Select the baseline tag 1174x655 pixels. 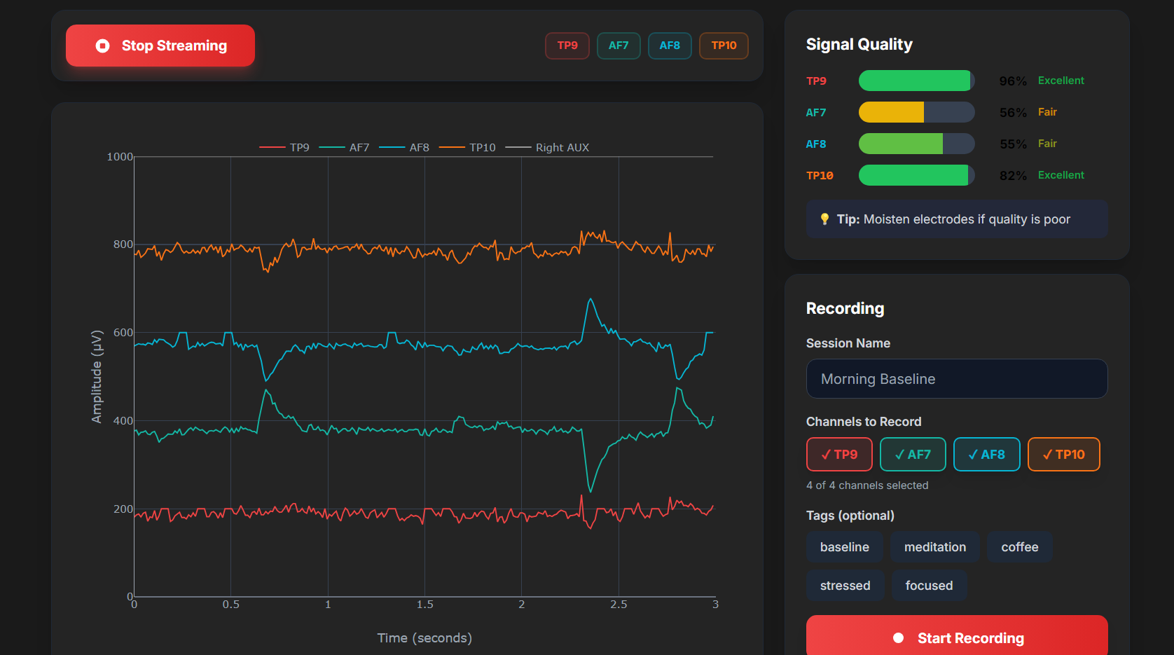tap(844, 547)
